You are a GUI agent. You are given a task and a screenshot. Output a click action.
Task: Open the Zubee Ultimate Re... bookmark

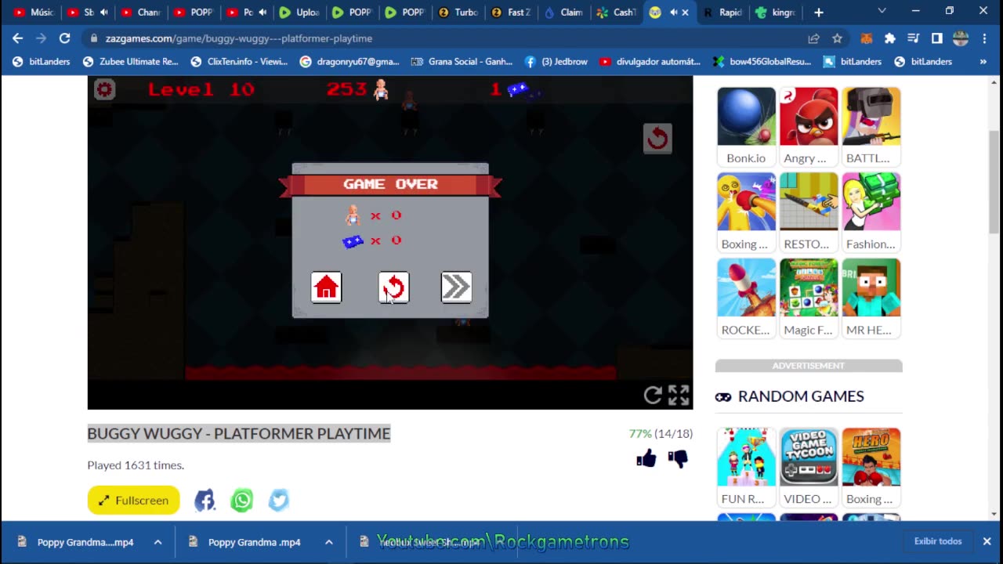pos(130,61)
